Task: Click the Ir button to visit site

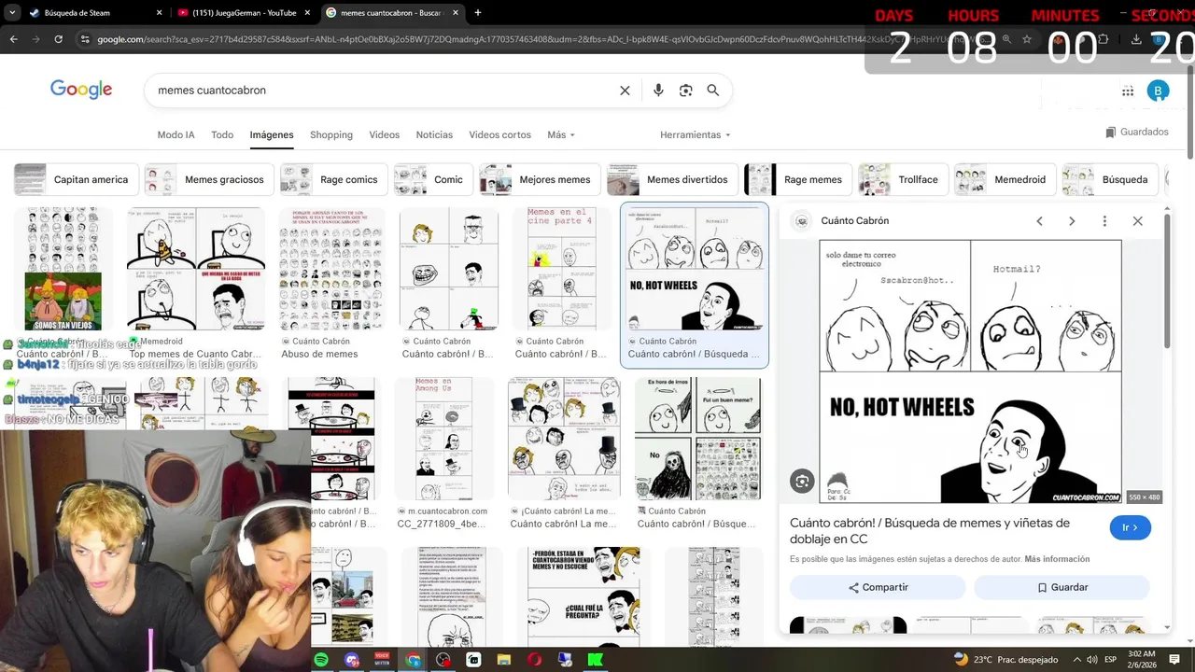Action: pyautogui.click(x=1131, y=527)
